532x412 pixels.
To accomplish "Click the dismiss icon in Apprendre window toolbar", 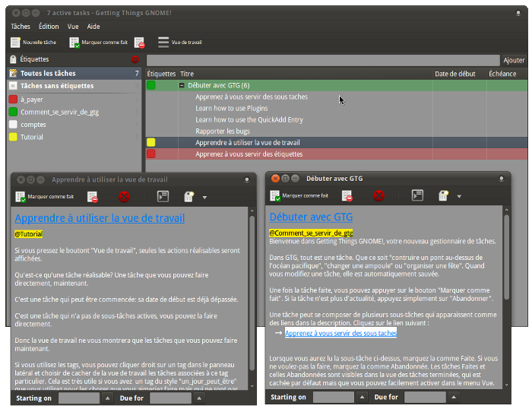I will pos(92,197).
